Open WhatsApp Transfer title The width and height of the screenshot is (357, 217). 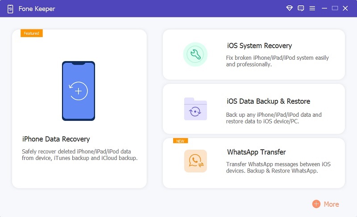pyautogui.click(x=257, y=152)
